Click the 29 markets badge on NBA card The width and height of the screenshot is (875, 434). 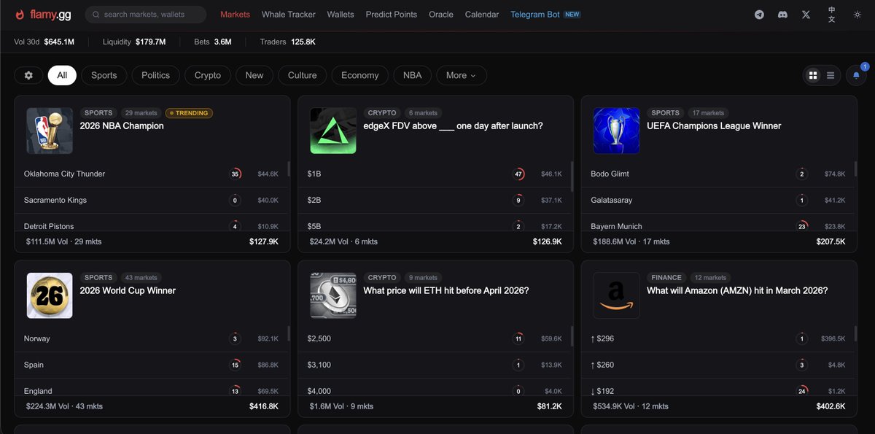point(141,113)
